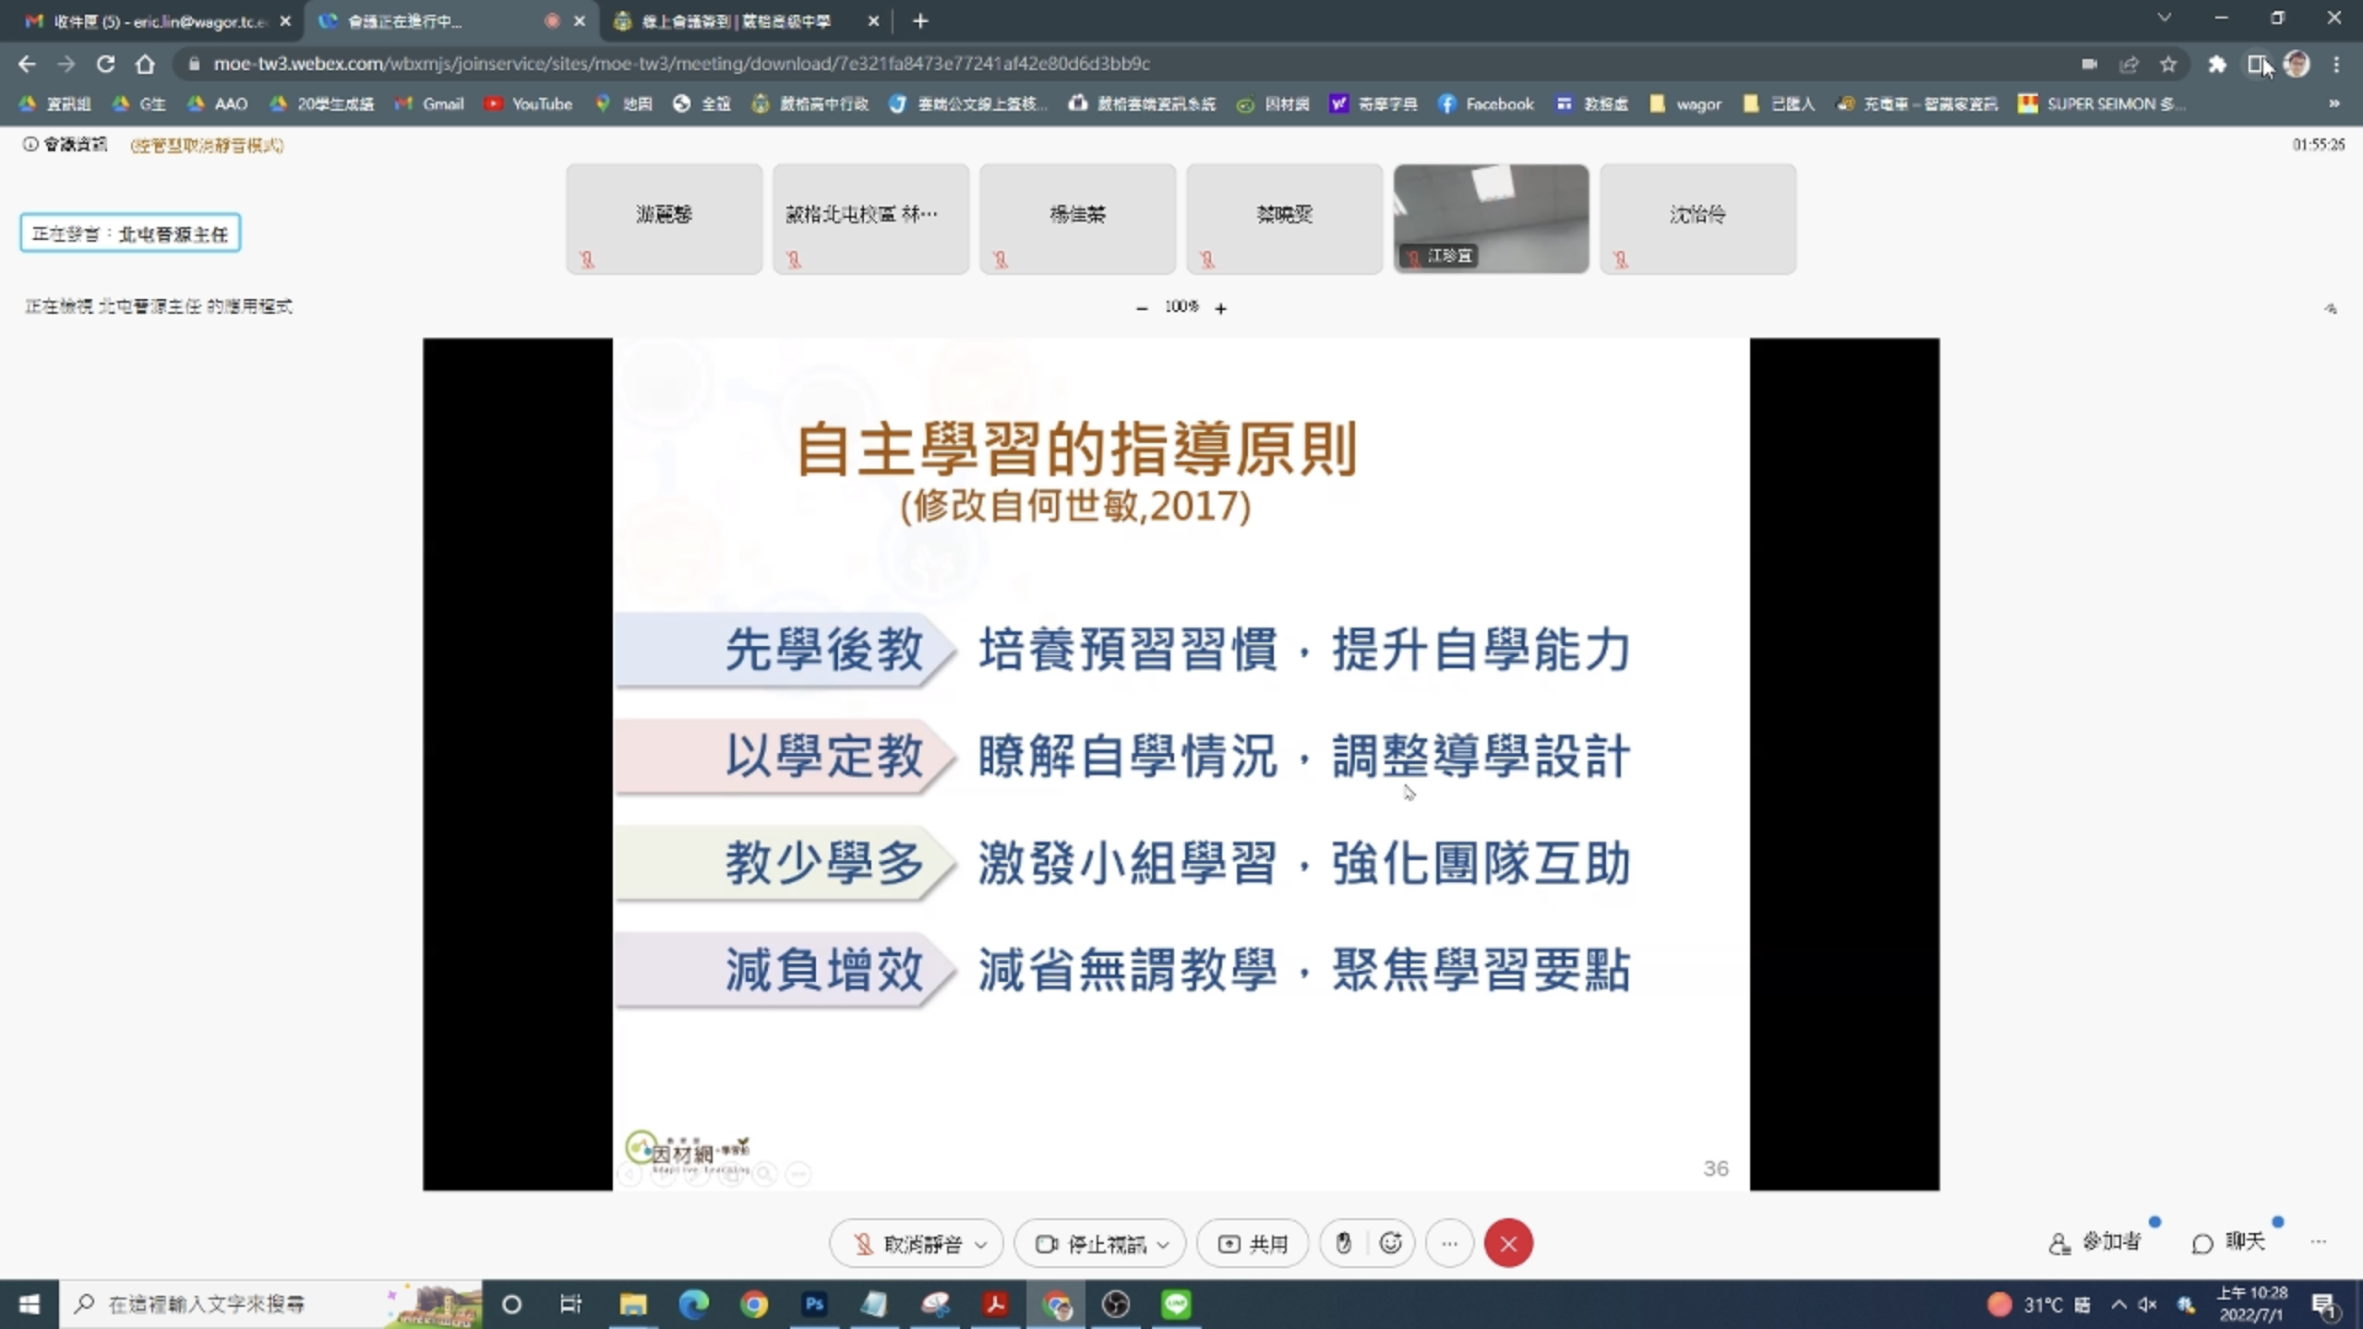This screenshot has width=2363, height=1329.
Task: Open the Participants (參加者) panel
Action: tap(2095, 1243)
